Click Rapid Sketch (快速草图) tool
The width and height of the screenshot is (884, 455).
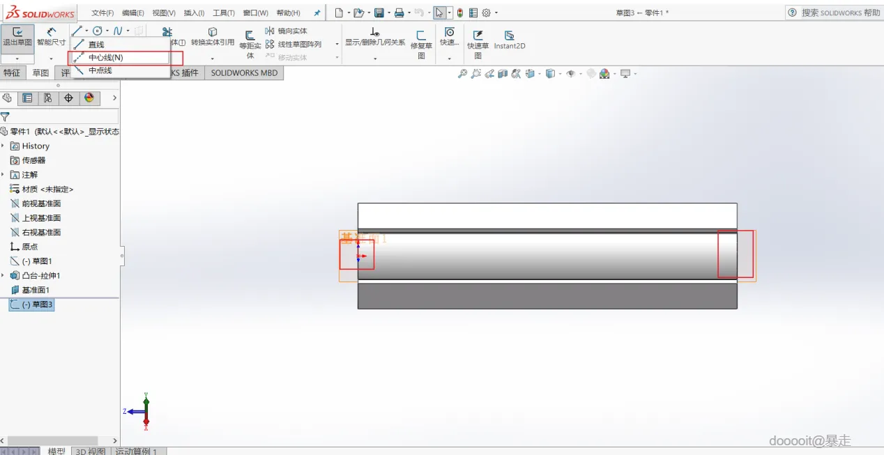(x=478, y=45)
